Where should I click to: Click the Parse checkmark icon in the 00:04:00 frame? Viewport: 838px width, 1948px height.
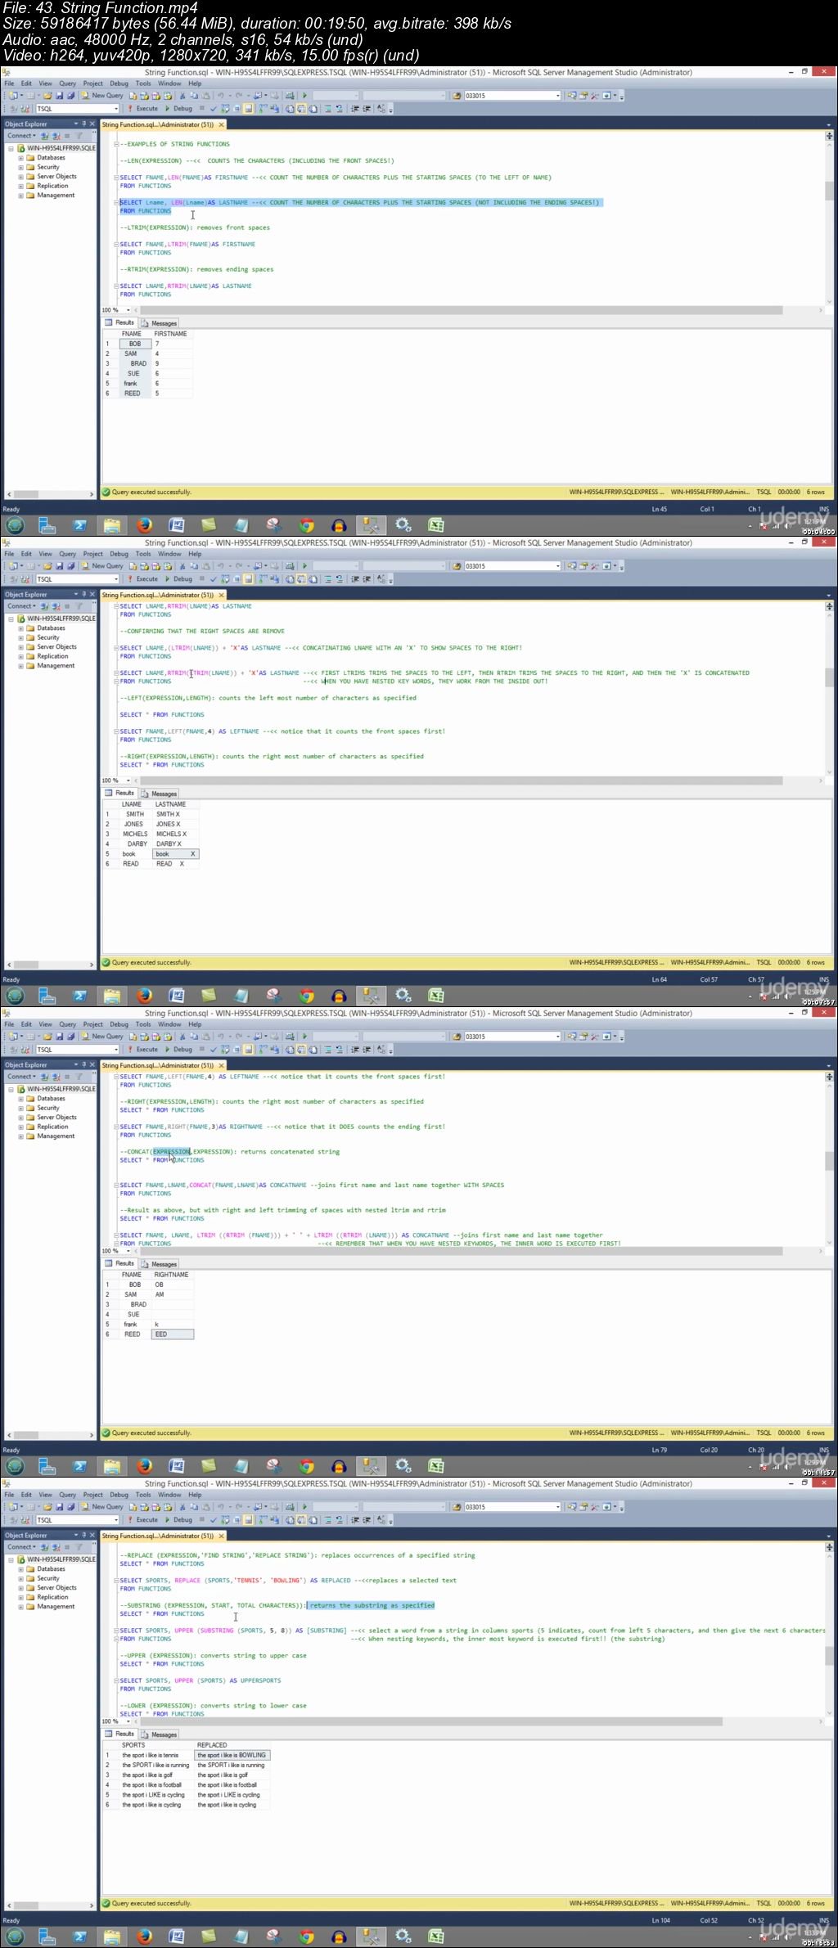(x=213, y=109)
